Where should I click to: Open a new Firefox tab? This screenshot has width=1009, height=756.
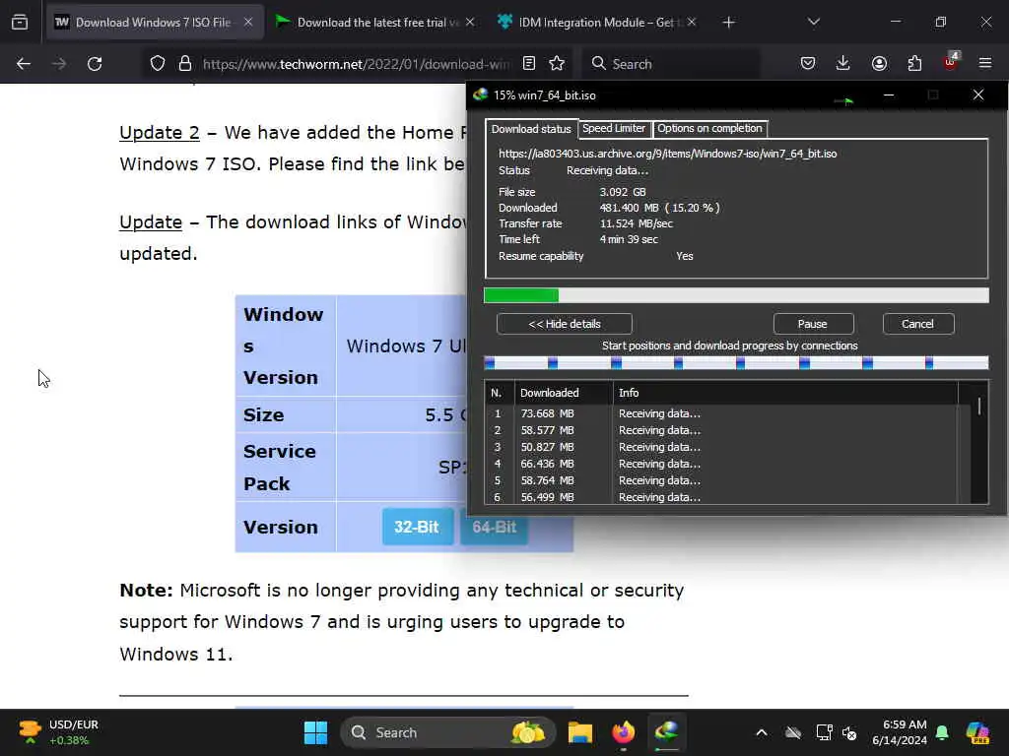[728, 23]
